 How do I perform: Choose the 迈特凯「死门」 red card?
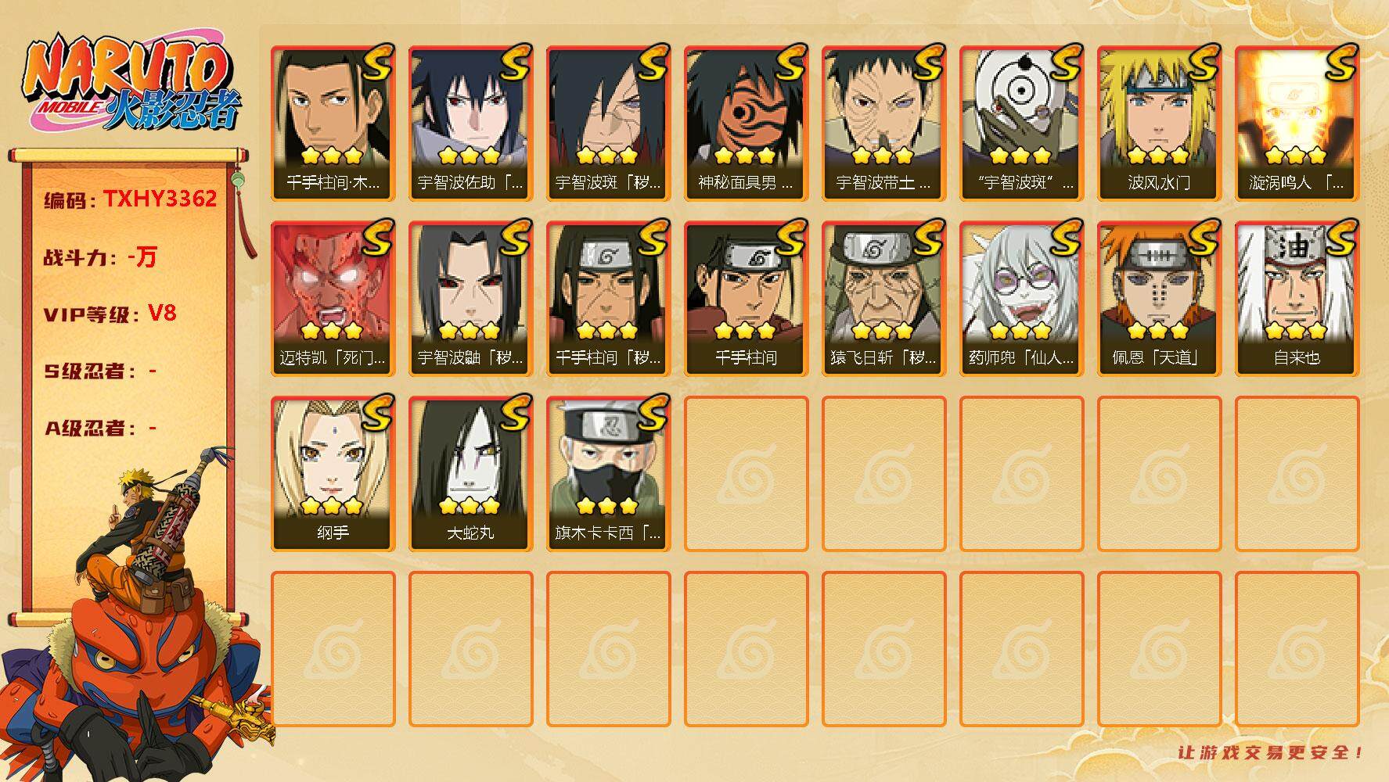pos(333,299)
